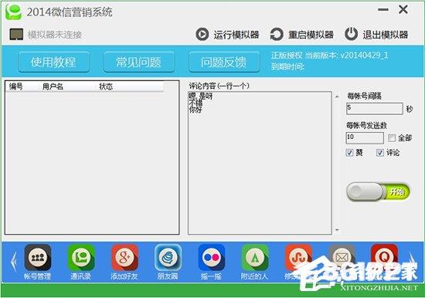Open the 使用教程 tutorial button
The width and height of the screenshot is (425, 298).
pyautogui.click(x=53, y=62)
